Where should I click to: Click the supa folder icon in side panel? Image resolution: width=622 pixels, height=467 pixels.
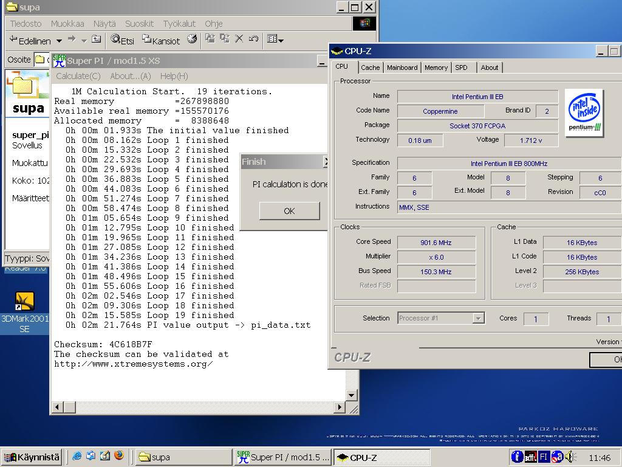point(23,86)
